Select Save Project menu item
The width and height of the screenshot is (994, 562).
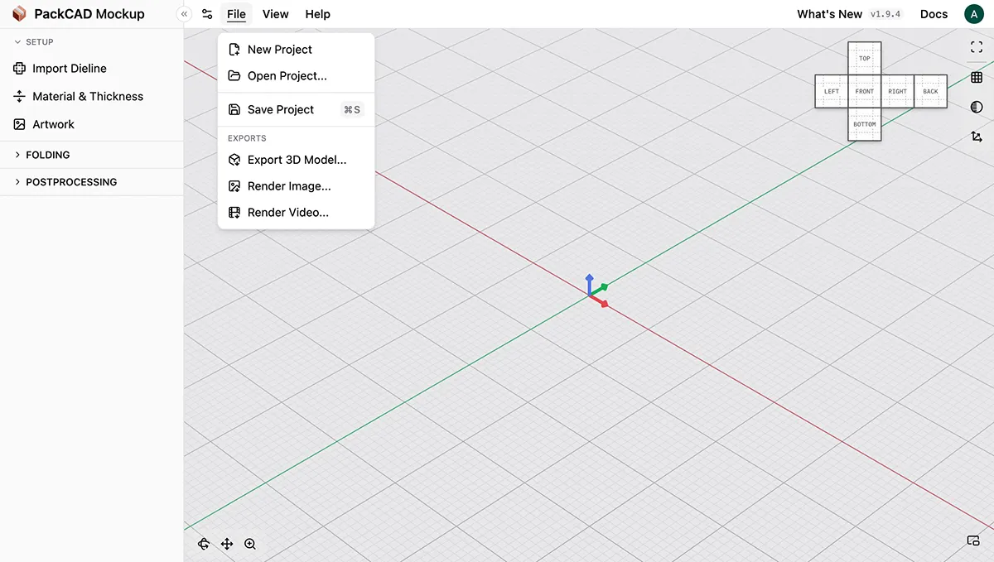point(297,109)
